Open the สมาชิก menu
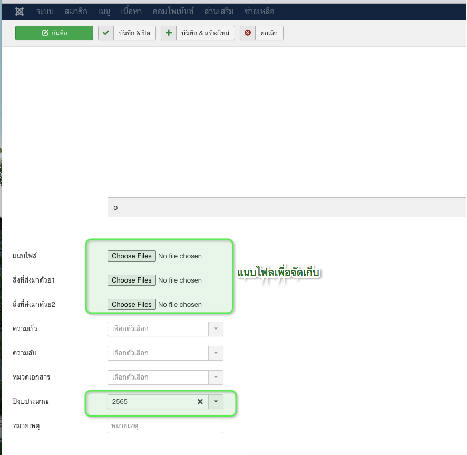This screenshot has height=455, width=467. click(76, 12)
